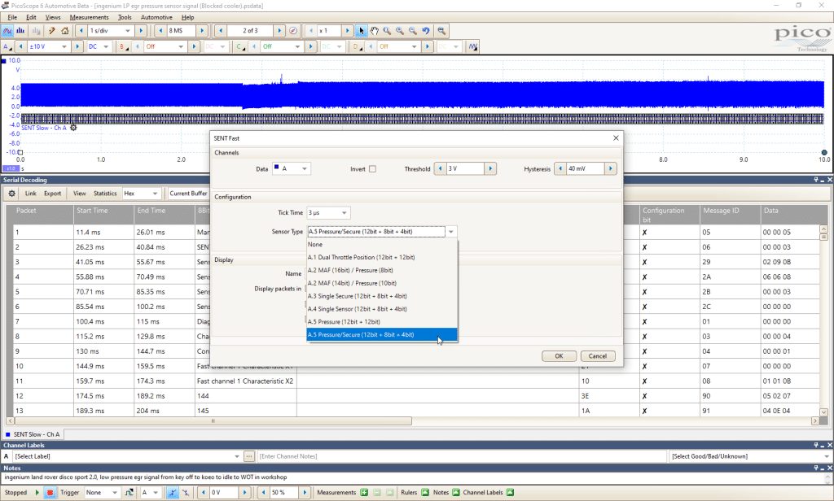Open Serial Decoding settings gear
Screen dimensions: 834x501
[x=11, y=194]
